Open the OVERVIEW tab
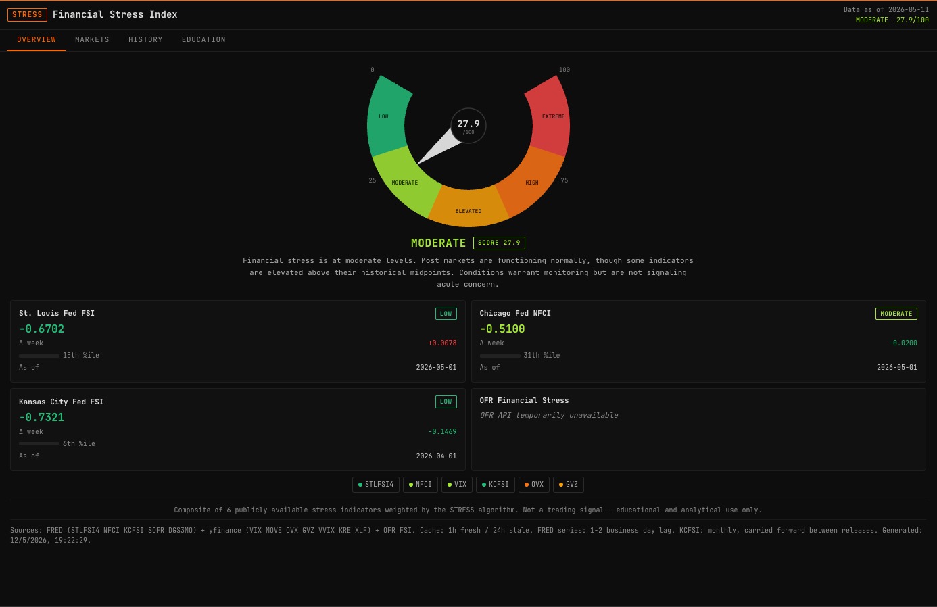 coord(37,40)
